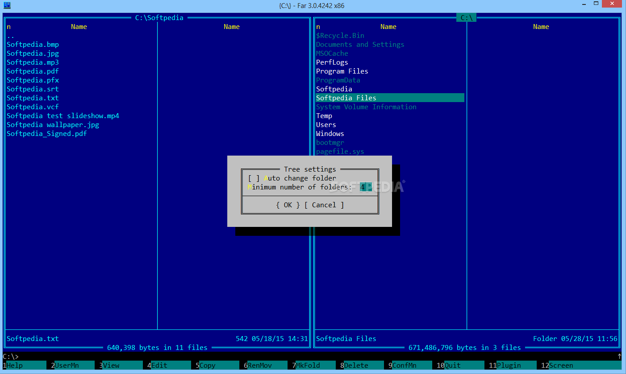
Task: Click the Far Manager icon in the title bar
Action: coord(7,5)
